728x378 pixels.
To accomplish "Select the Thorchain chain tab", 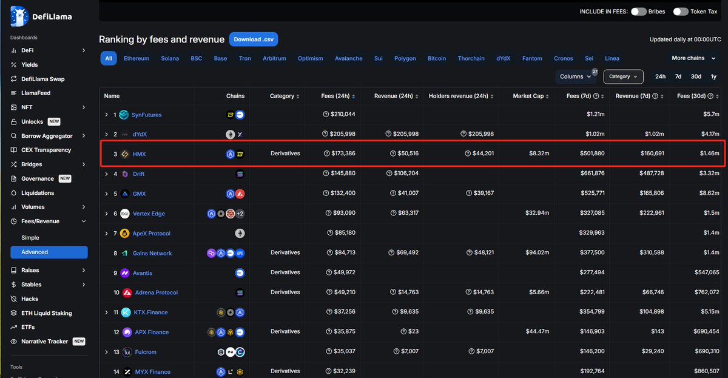I will 471,58.
